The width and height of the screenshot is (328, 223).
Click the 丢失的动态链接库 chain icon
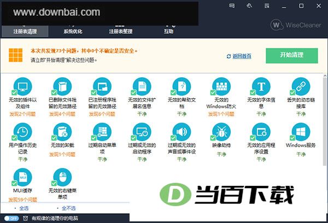click(x=301, y=86)
